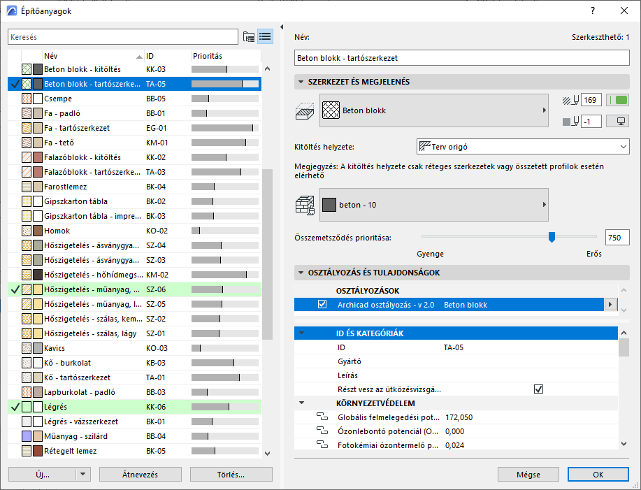Toggle Részt vesz az ütközésvizsgálat checkbox
This screenshot has width=641, height=490.
(x=538, y=389)
